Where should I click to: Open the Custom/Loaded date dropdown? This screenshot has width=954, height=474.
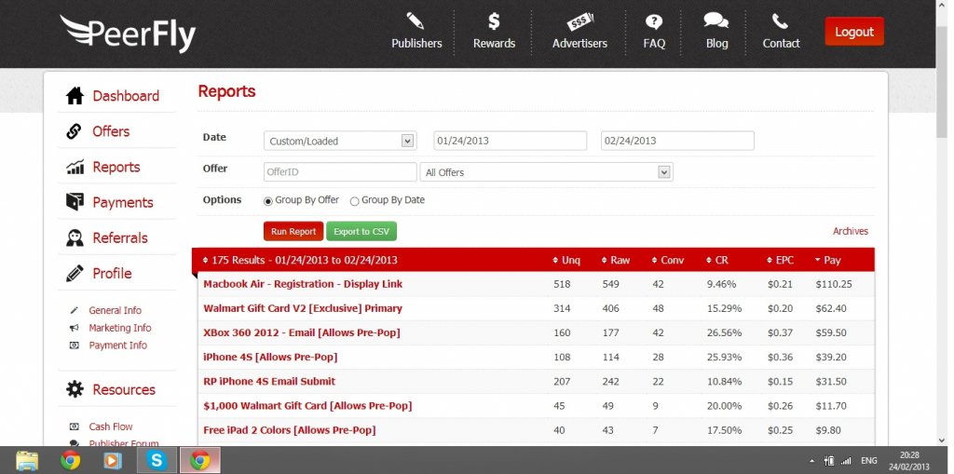click(x=340, y=142)
